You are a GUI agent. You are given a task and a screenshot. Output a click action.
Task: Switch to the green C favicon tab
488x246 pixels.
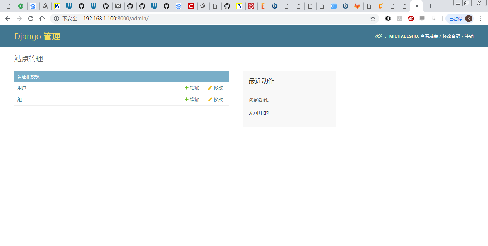(x=21, y=6)
